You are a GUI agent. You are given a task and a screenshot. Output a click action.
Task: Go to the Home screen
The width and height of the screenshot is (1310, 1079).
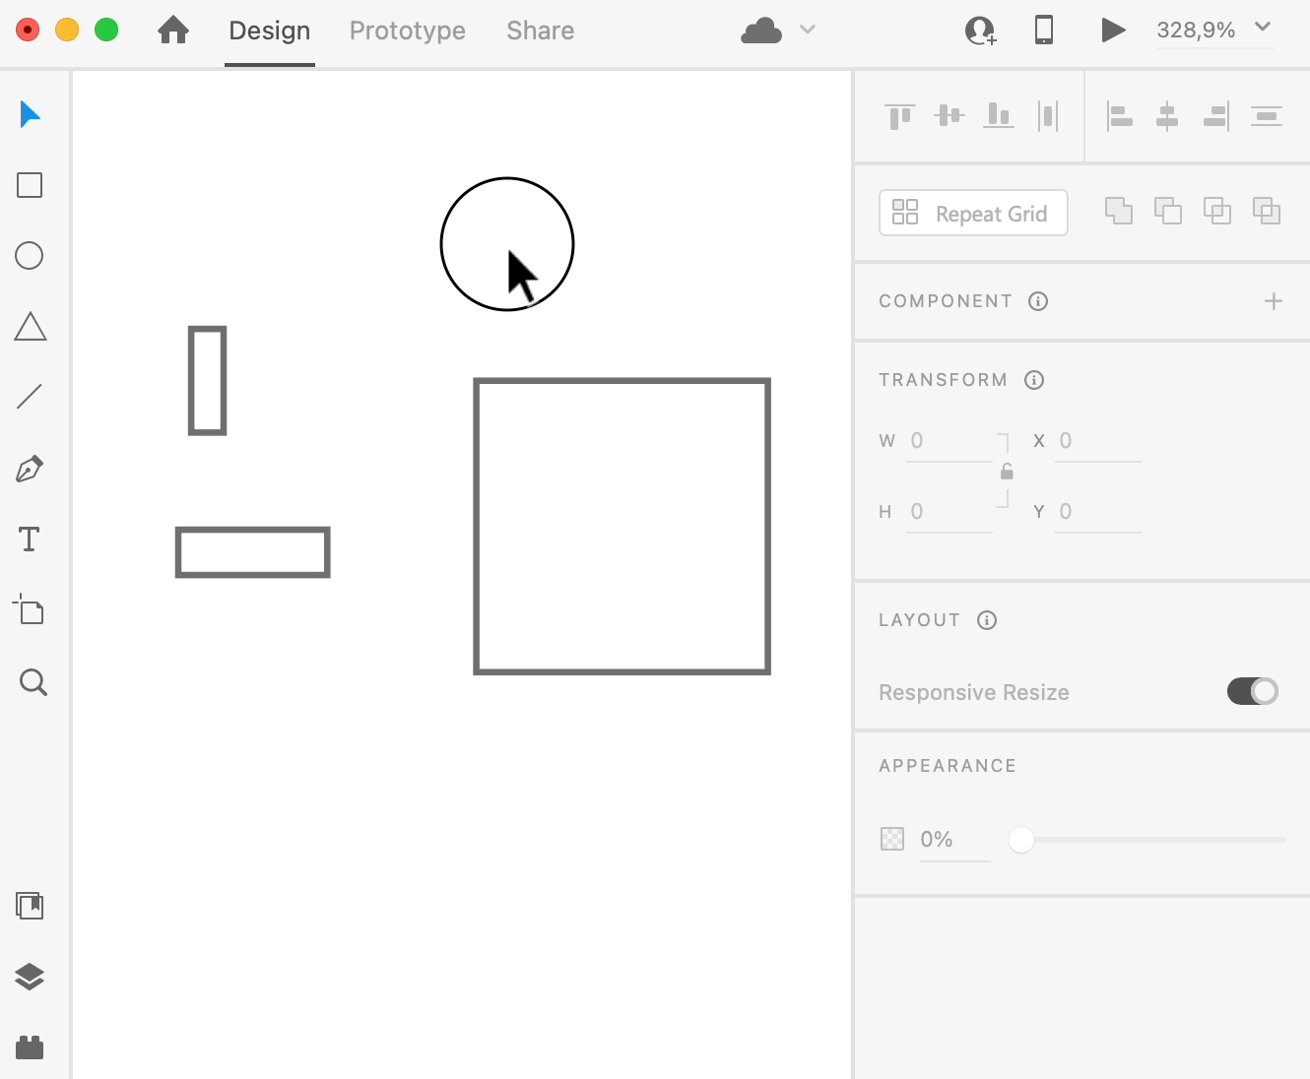pos(173,31)
